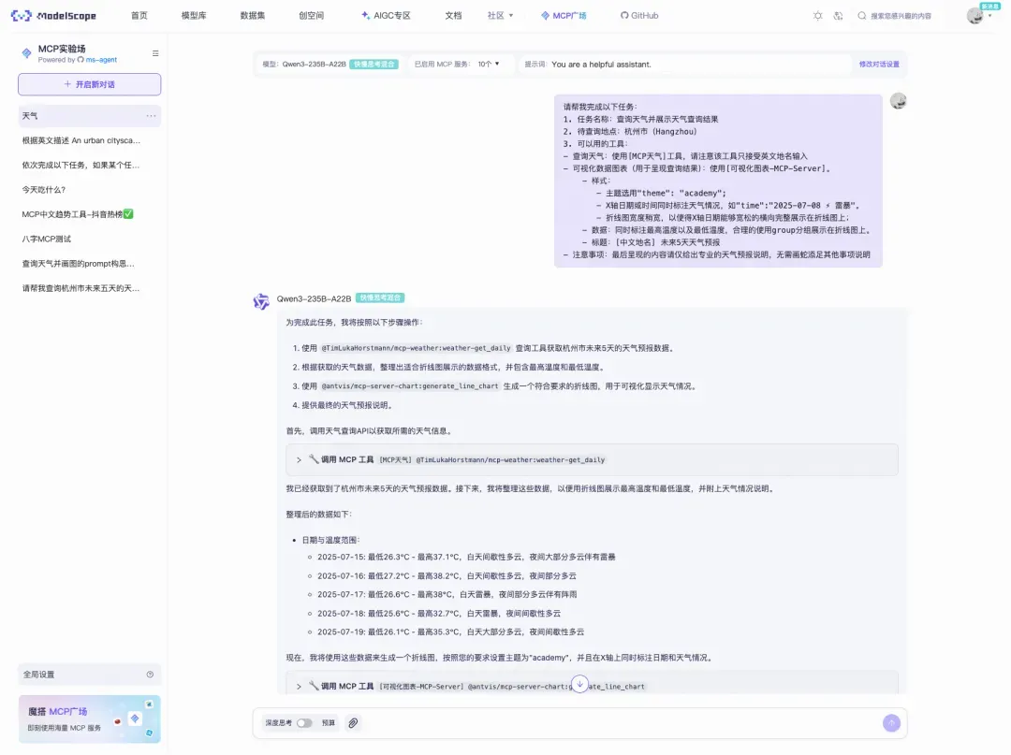
Task: Open the ms-agent link
Action: click(101, 60)
